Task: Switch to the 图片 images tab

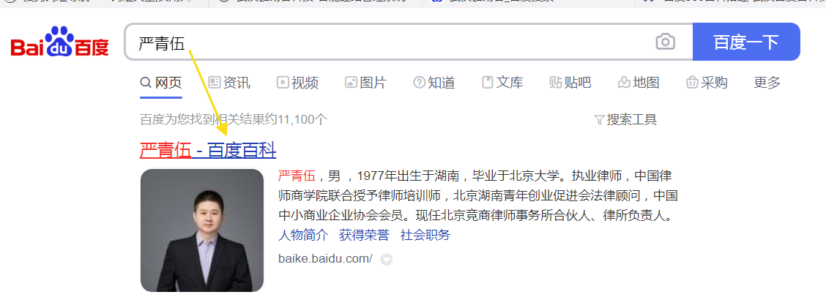Action: pos(365,82)
